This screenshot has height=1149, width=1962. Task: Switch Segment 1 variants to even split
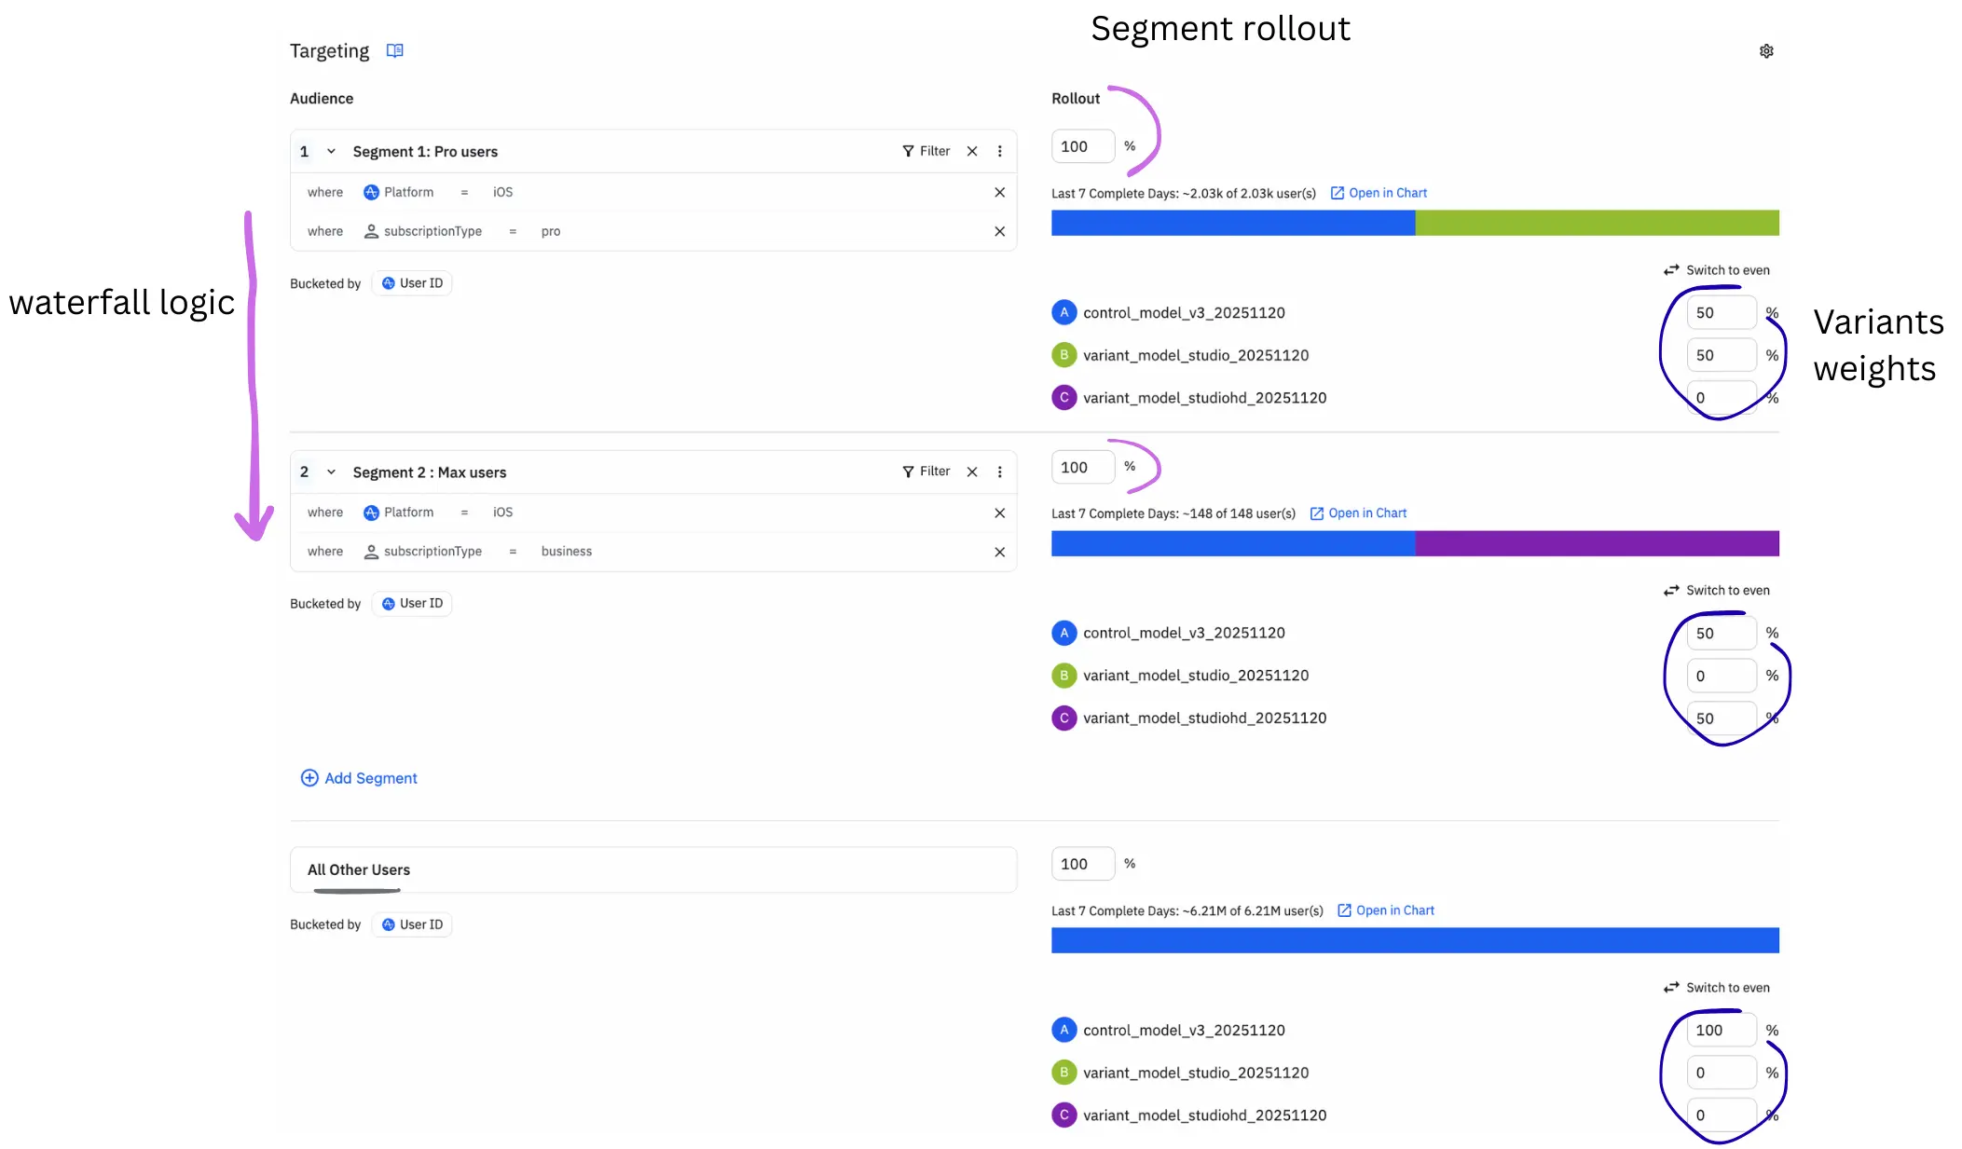(1717, 270)
